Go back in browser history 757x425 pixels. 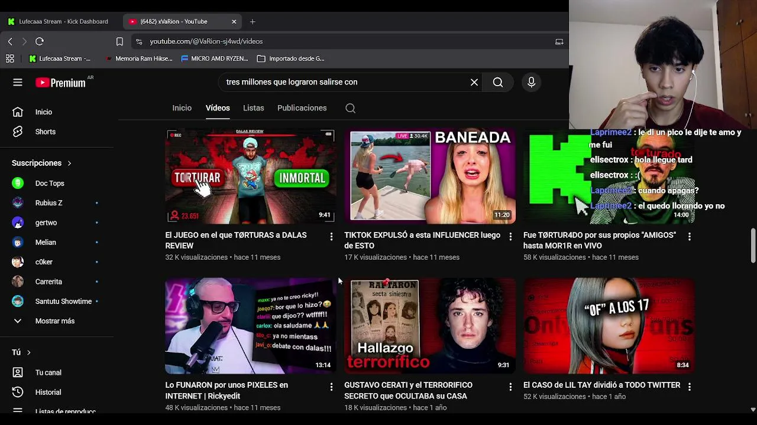[10, 41]
